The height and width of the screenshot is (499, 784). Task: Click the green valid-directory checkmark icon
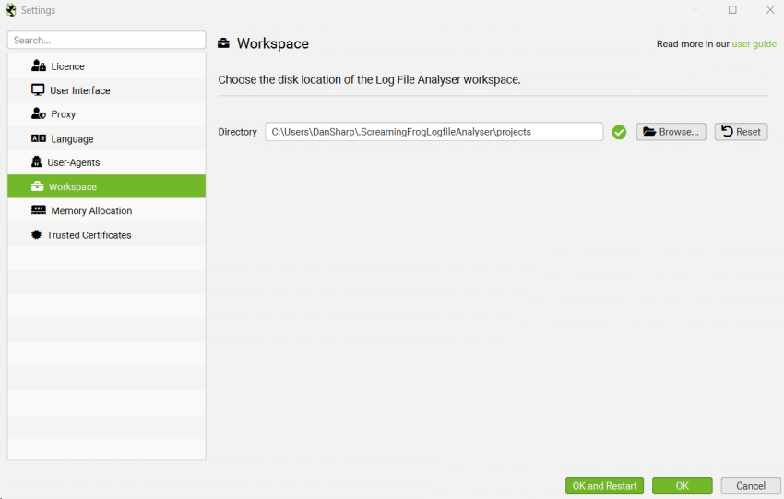[x=619, y=132]
